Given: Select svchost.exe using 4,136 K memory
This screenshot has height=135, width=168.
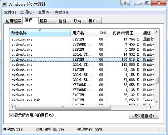Looking at the screenshot, I should tap(82, 90).
